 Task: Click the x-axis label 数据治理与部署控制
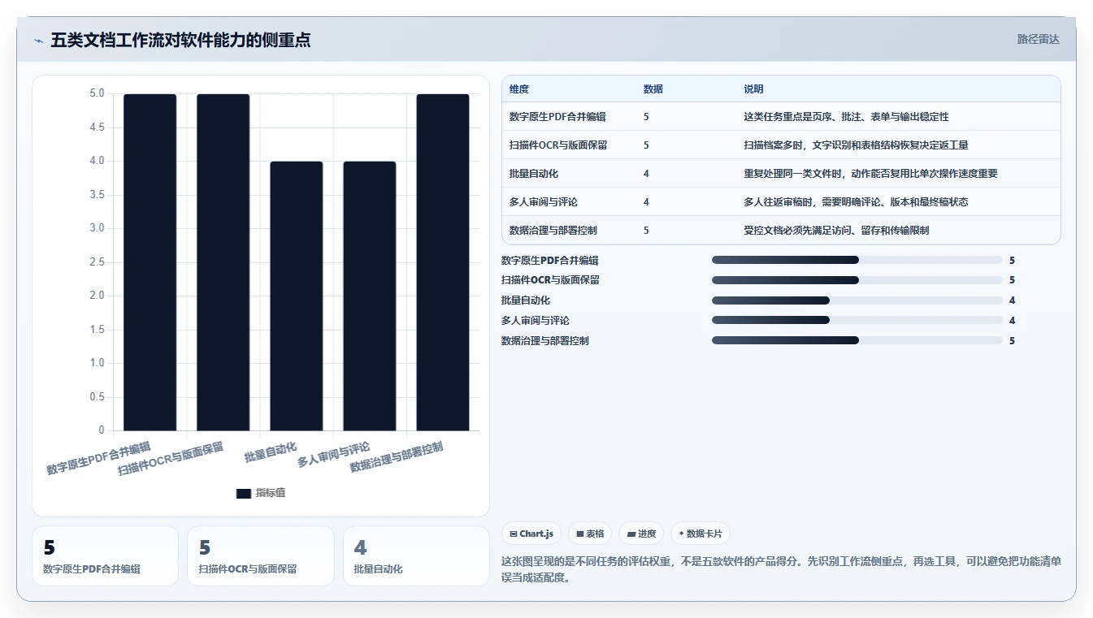point(397,457)
